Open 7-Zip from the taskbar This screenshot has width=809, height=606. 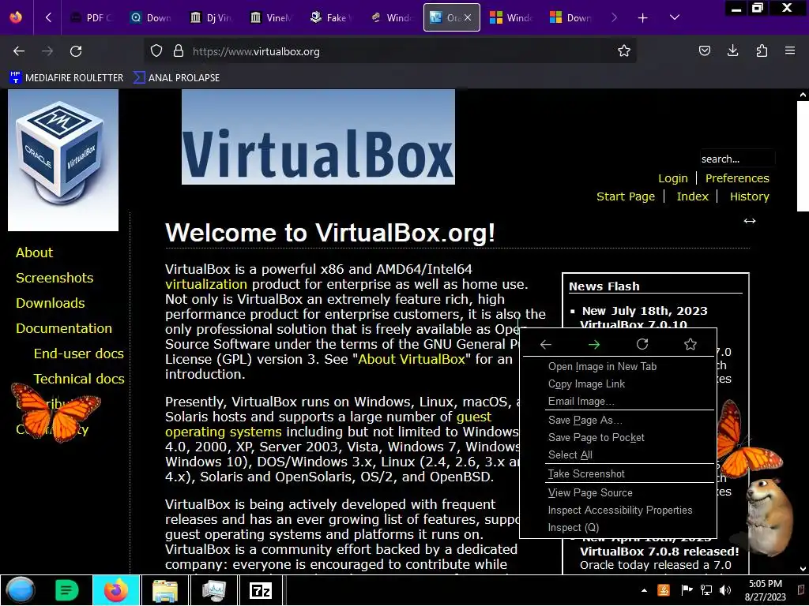coord(261,590)
